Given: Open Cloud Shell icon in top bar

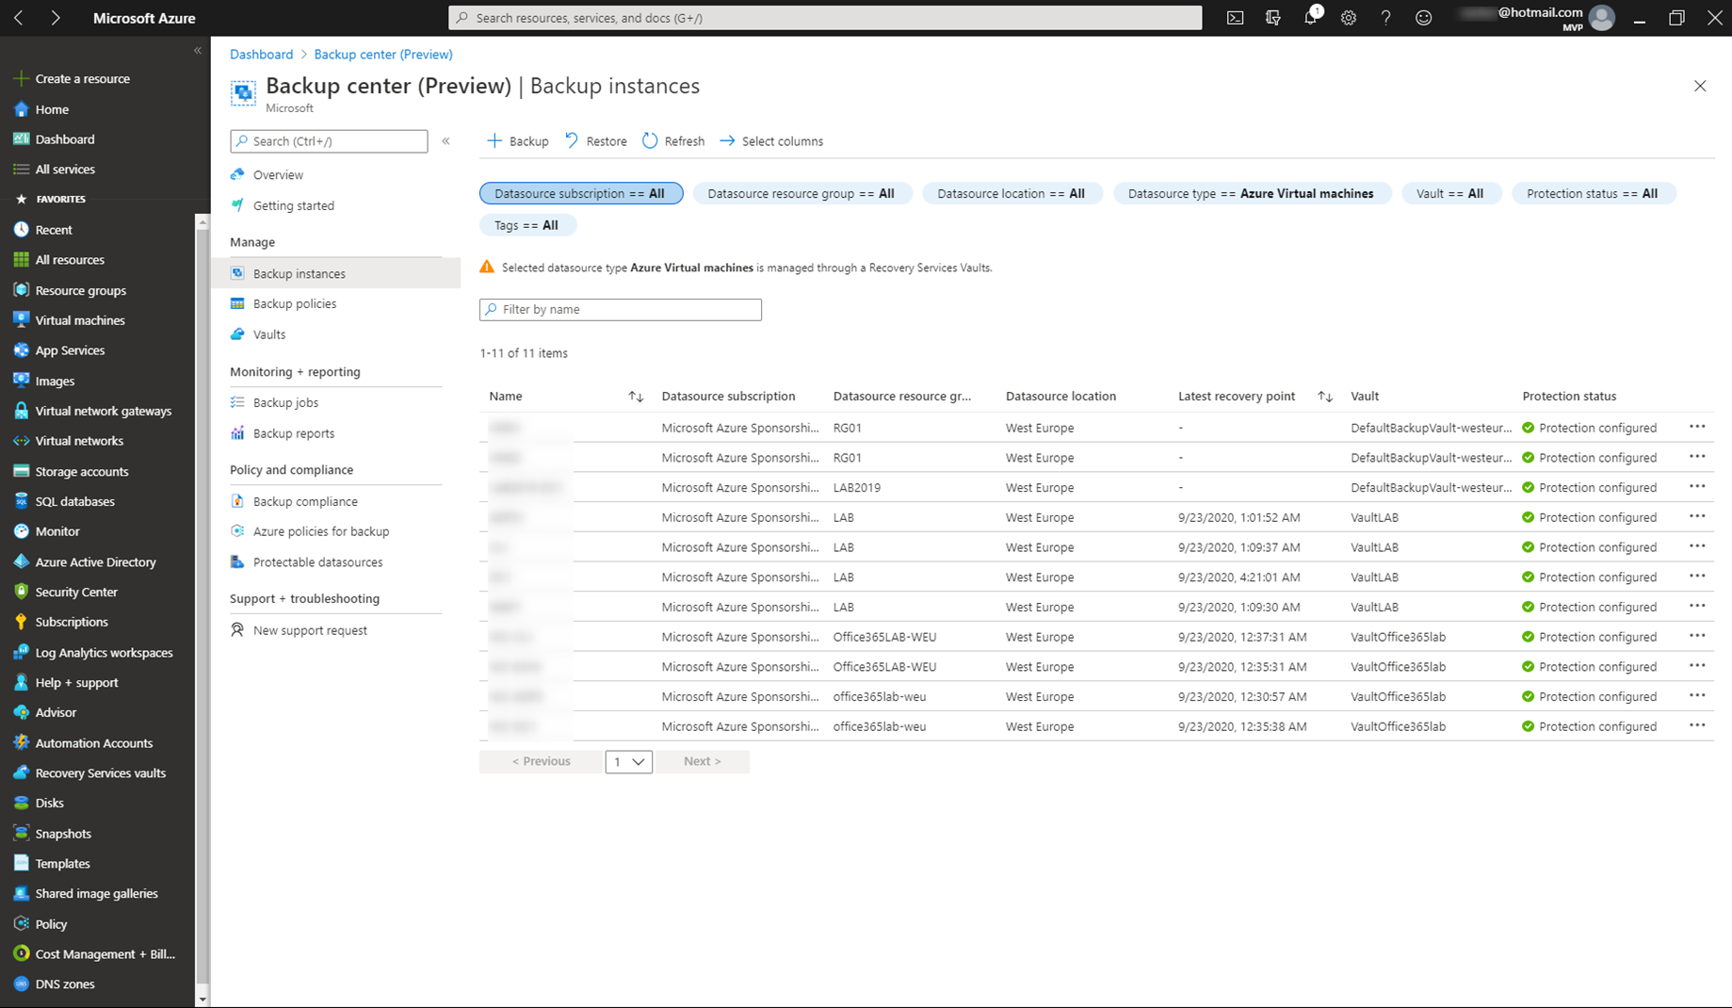Looking at the screenshot, I should (1235, 18).
